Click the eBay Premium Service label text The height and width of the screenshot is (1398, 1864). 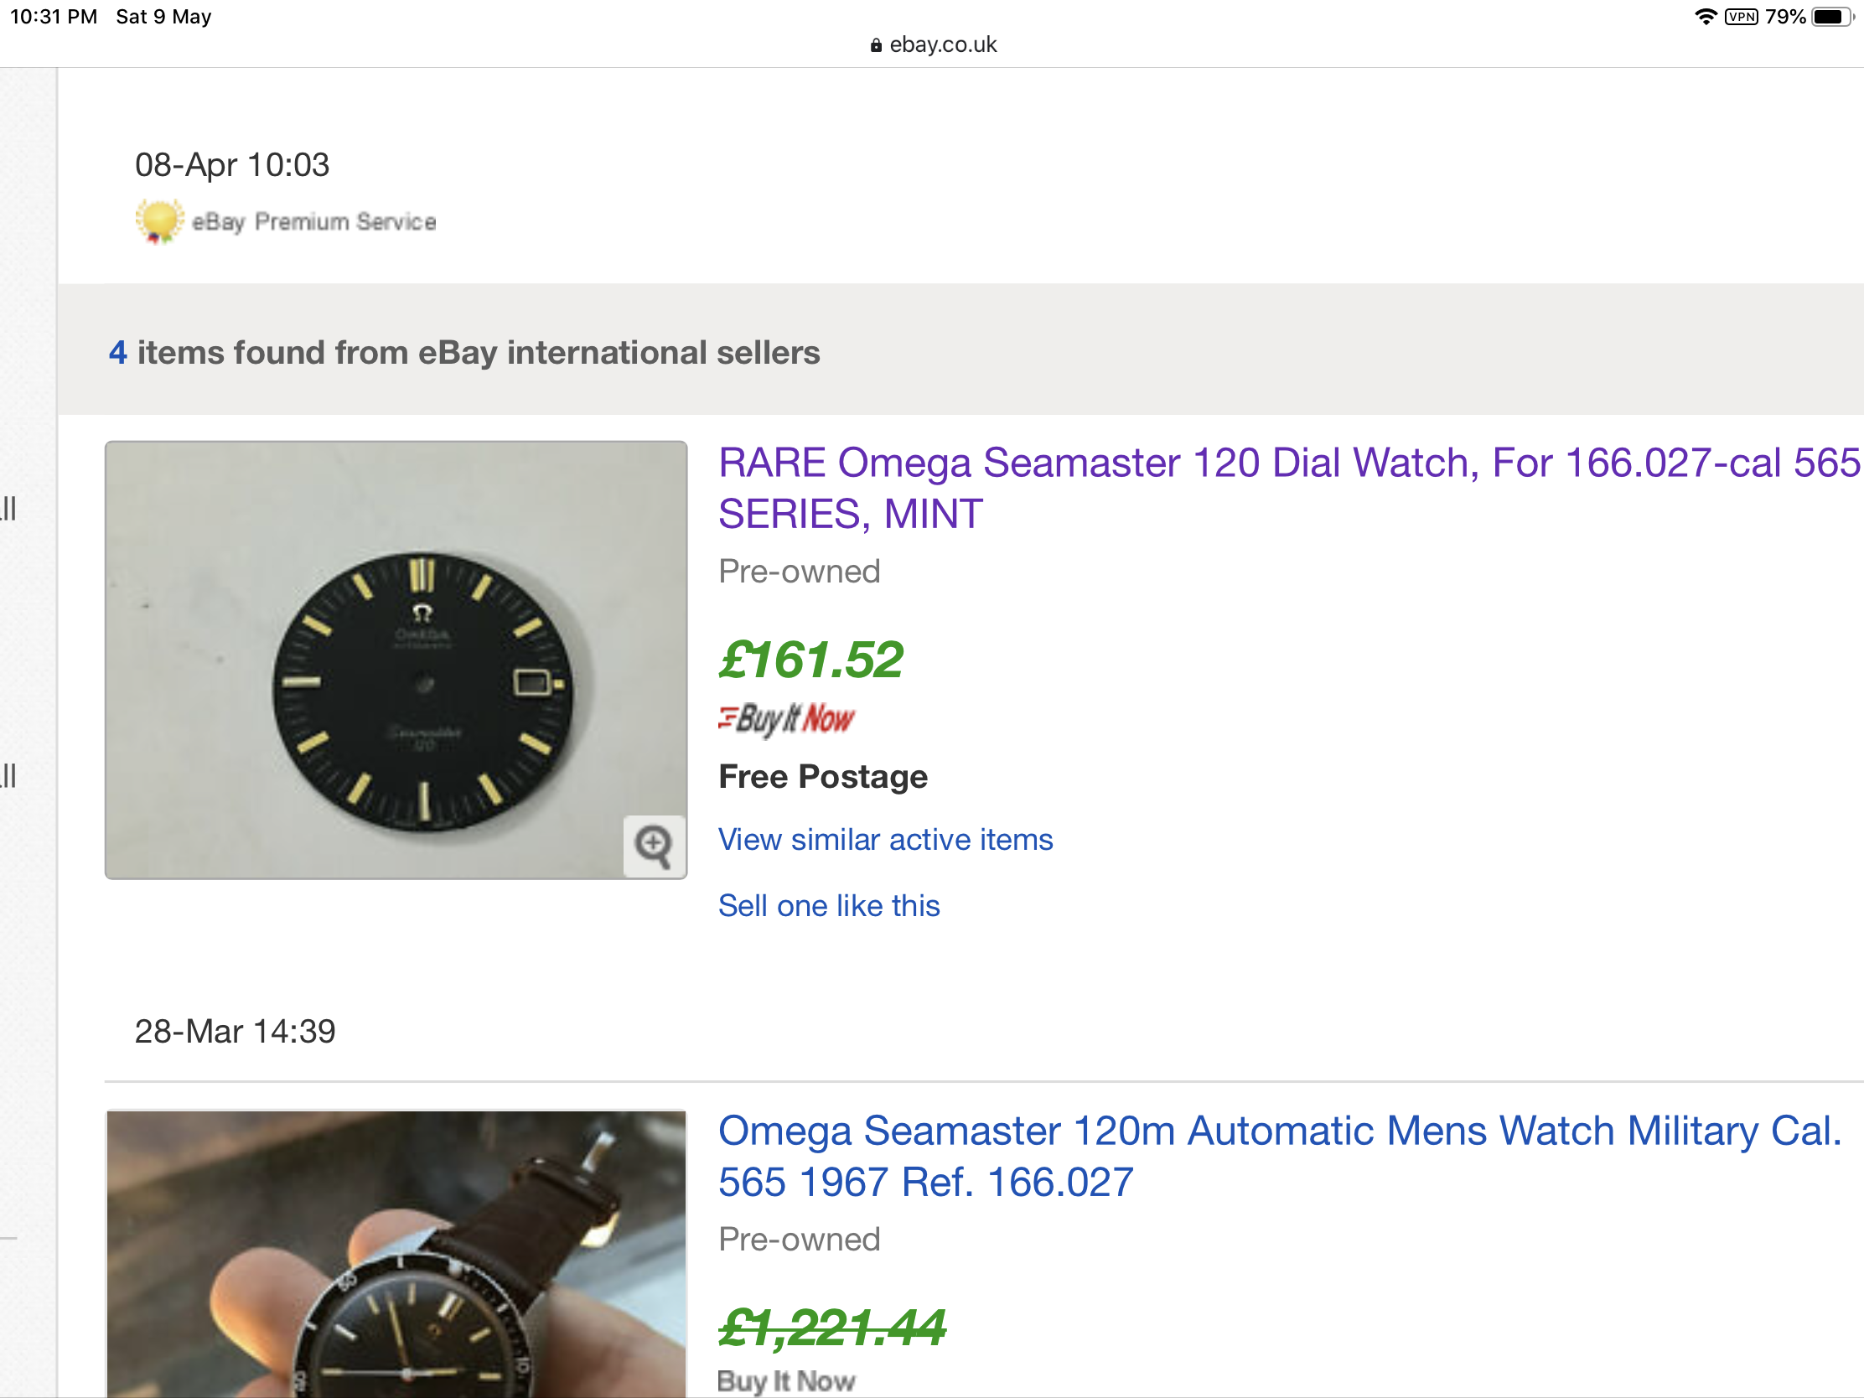(314, 221)
